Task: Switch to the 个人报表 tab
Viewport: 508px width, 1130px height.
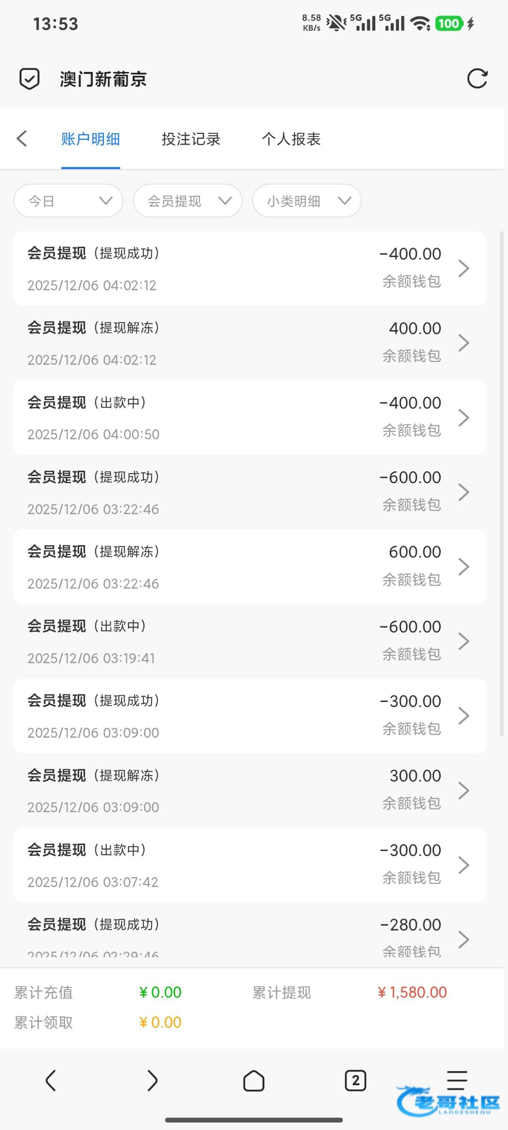Action: coord(291,139)
